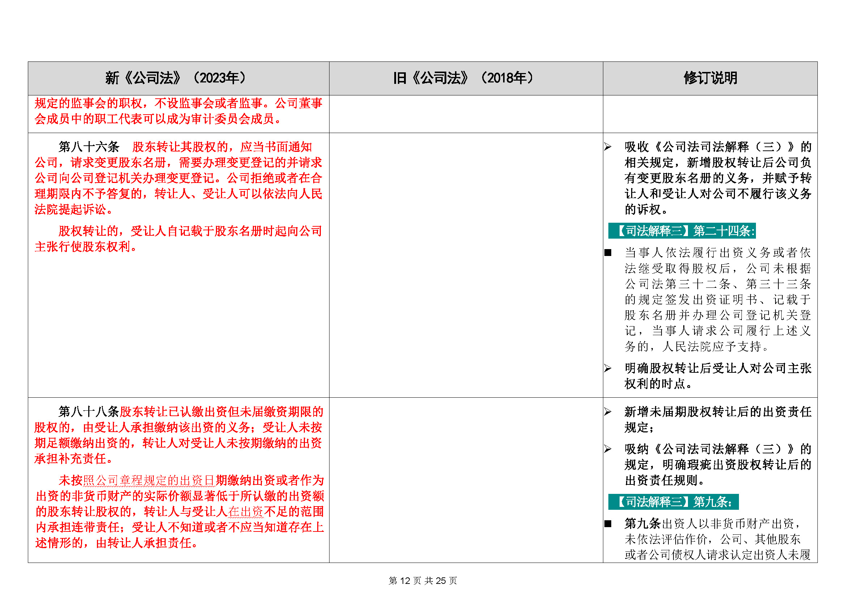Click the page footer 第 12 页 共 25 页
846x598 pixels.
pos(422,581)
